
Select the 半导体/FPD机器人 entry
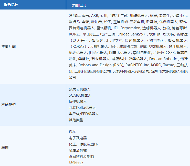(x=84, y=114)
